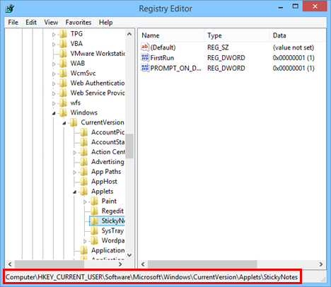Click the Registry Editor app icon in title bar
The height and width of the screenshot is (287, 331).
click(10, 8)
